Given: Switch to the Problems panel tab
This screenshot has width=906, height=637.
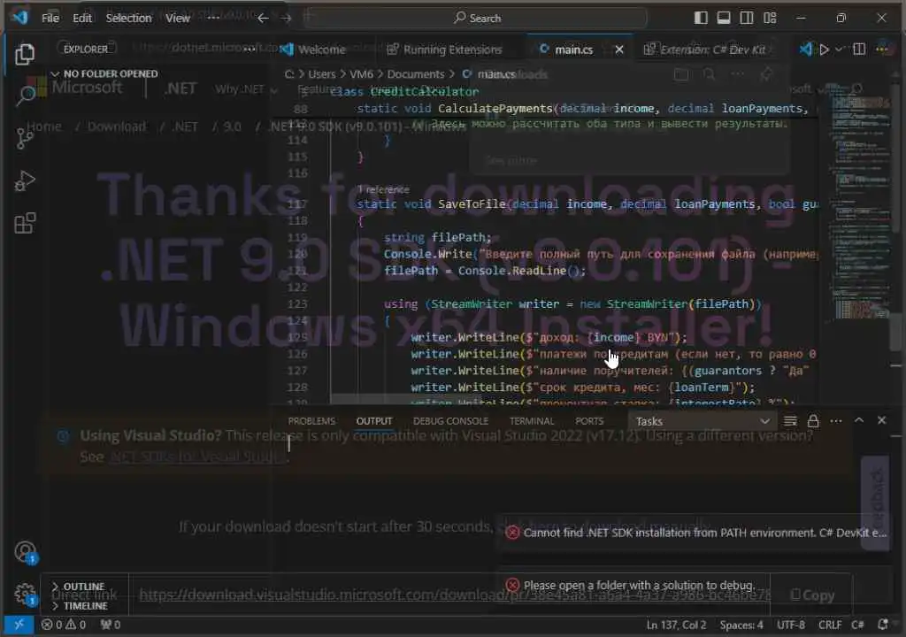Looking at the screenshot, I should [x=311, y=421].
